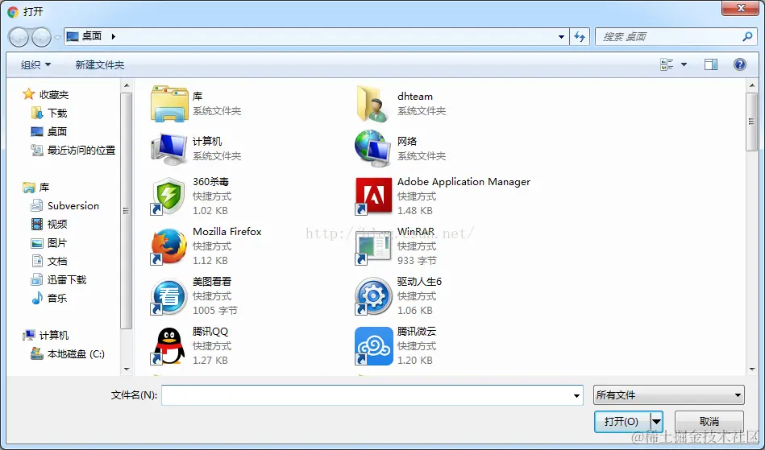This screenshot has height=450, width=765.
Task: Click the 打开(O) button
Action: [622, 421]
